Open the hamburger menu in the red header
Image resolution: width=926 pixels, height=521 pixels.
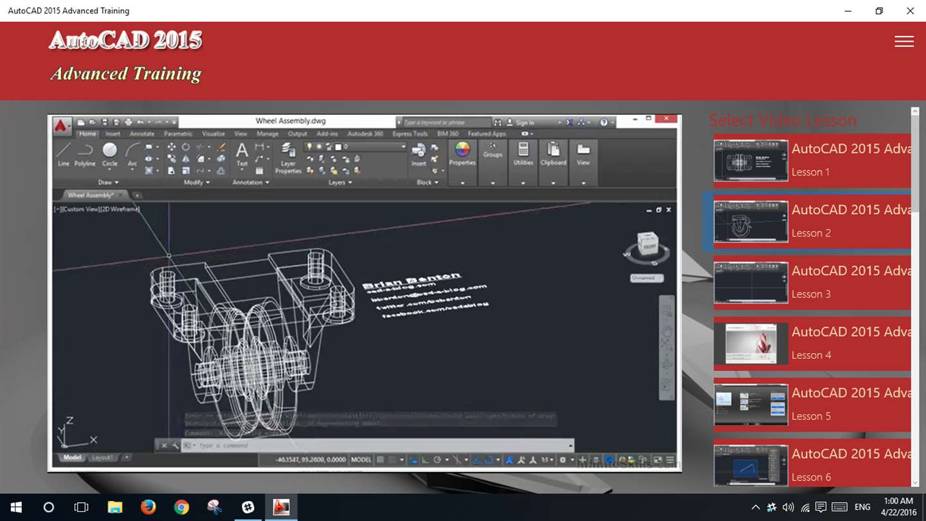point(903,41)
